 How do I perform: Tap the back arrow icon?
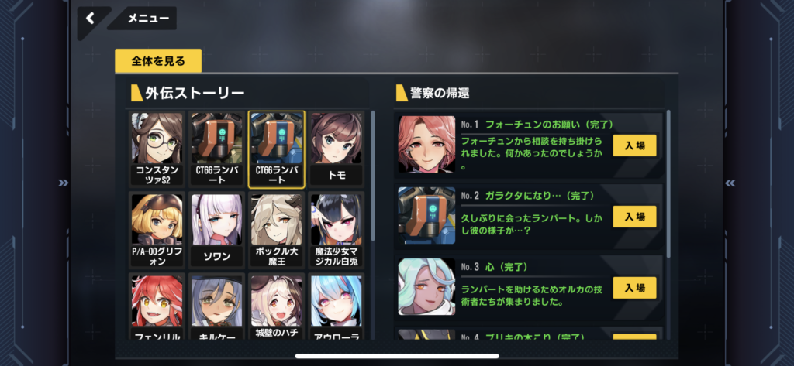(x=90, y=19)
